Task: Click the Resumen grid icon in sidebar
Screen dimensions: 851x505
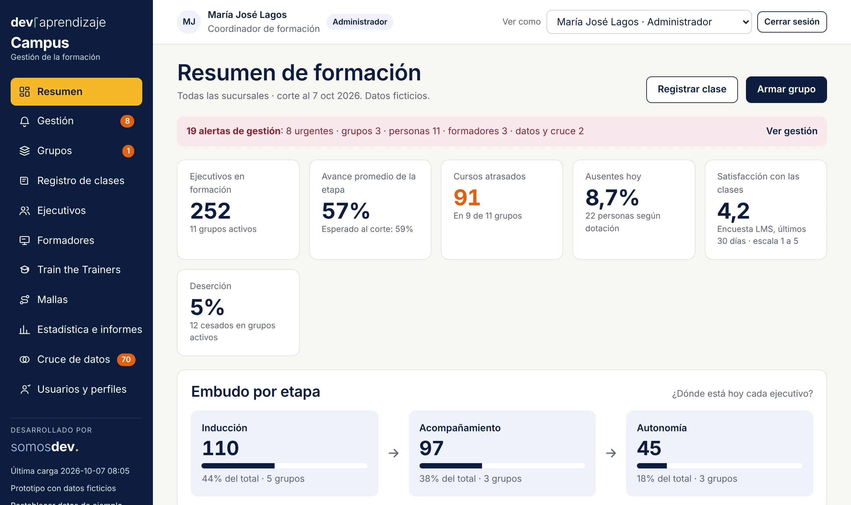Action: click(x=25, y=92)
